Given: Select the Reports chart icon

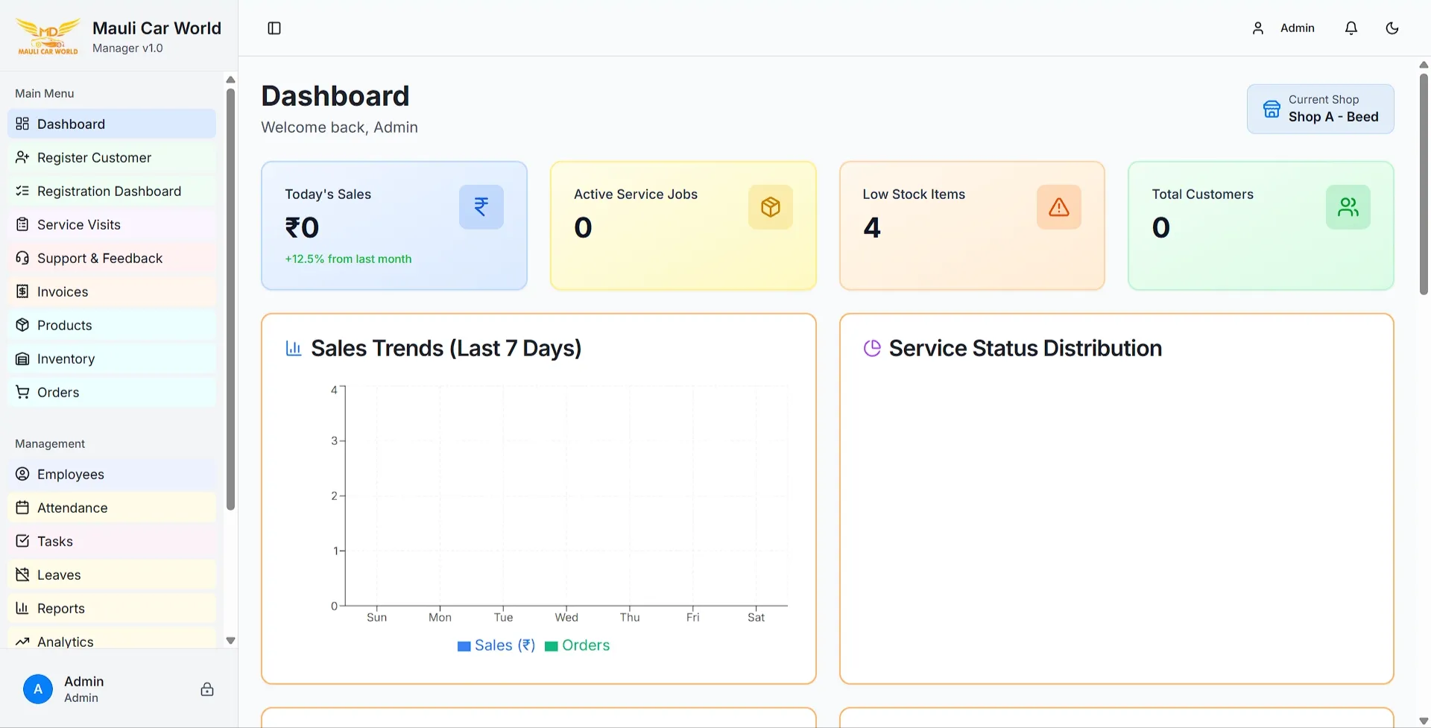Looking at the screenshot, I should pyautogui.click(x=22, y=608).
